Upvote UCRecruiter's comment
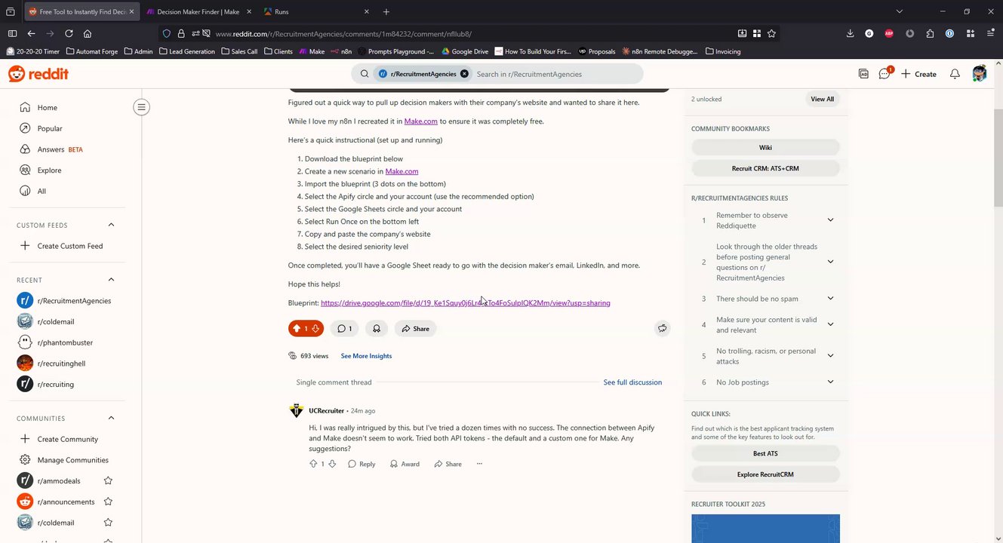Viewport: 1003px width, 543px height. [313, 464]
